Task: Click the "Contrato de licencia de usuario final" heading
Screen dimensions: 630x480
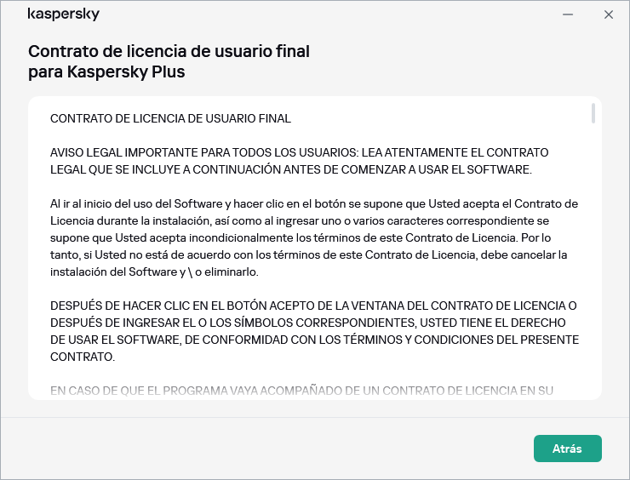Action: [x=169, y=51]
